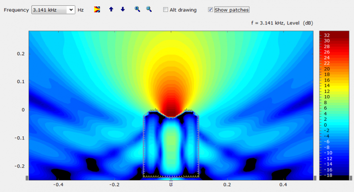Image resolution: width=354 pixels, height=192 pixels.
Task: Click the 0.4 label on the horizontal axis
Action: click(283, 184)
